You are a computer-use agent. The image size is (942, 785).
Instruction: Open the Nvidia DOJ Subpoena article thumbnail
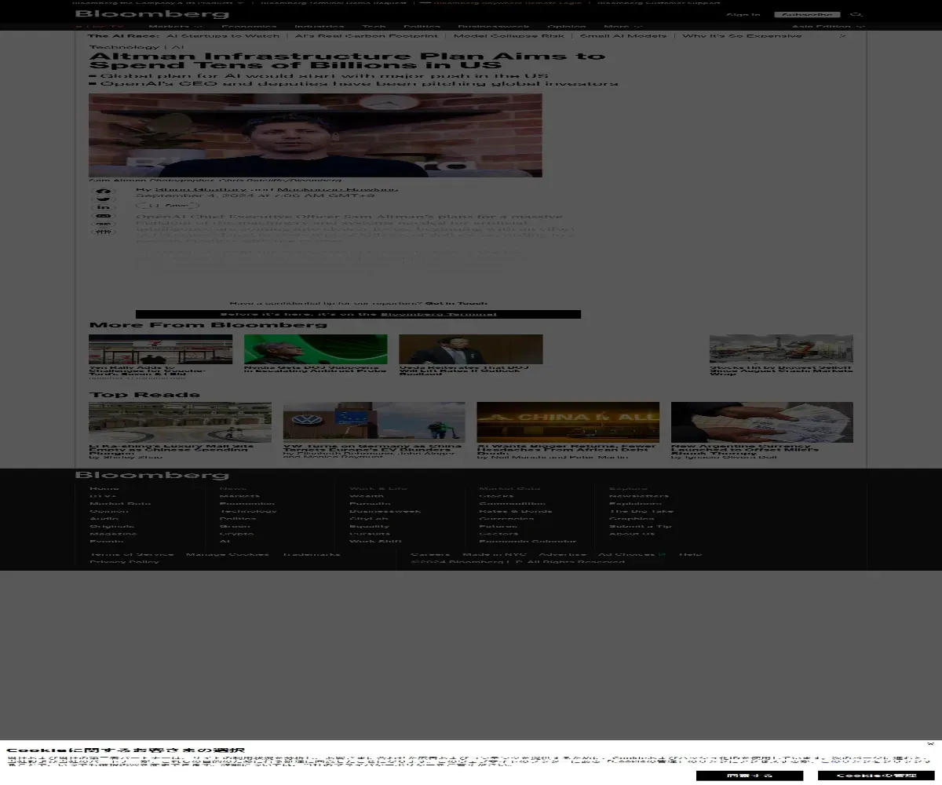click(x=316, y=349)
